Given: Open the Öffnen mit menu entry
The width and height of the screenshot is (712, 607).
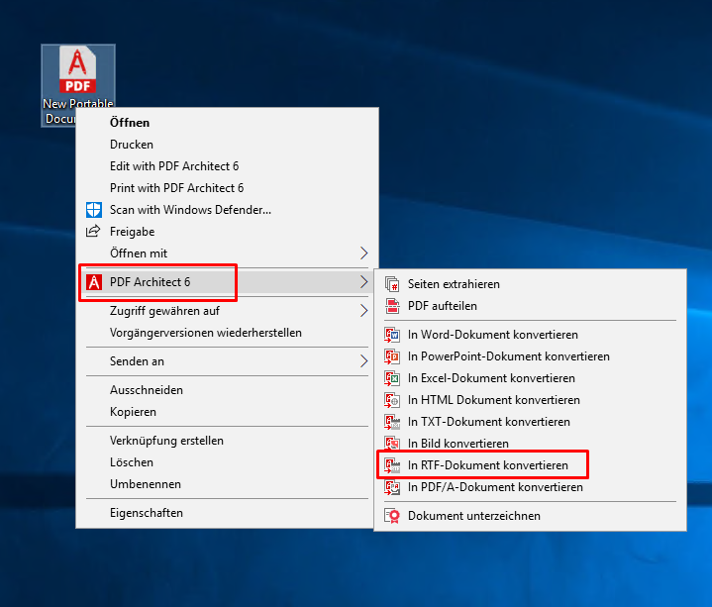Looking at the screenshot, I should click(x=227, y=253).
